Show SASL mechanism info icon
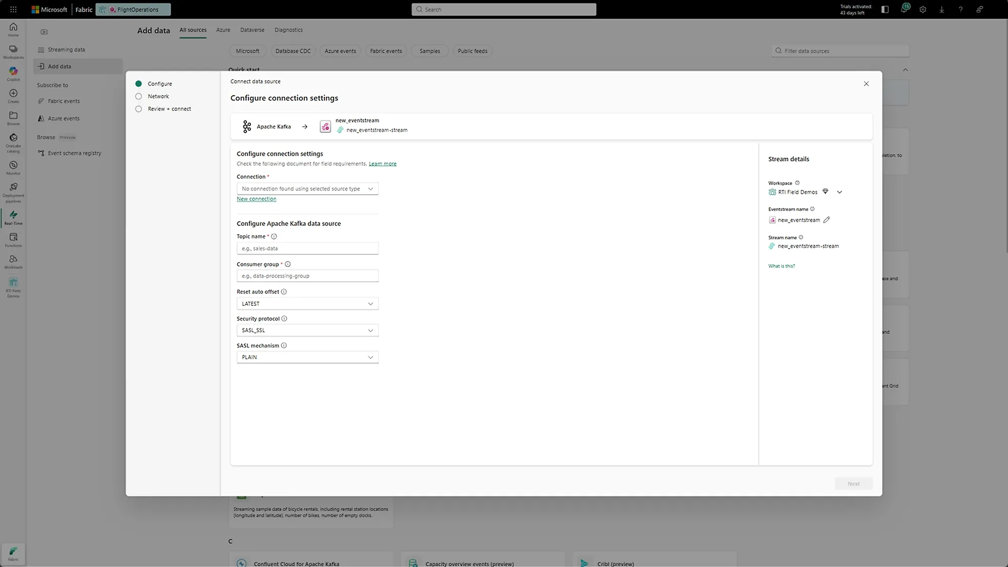The height and width of the screenshot is (567, 1008). 284,346
